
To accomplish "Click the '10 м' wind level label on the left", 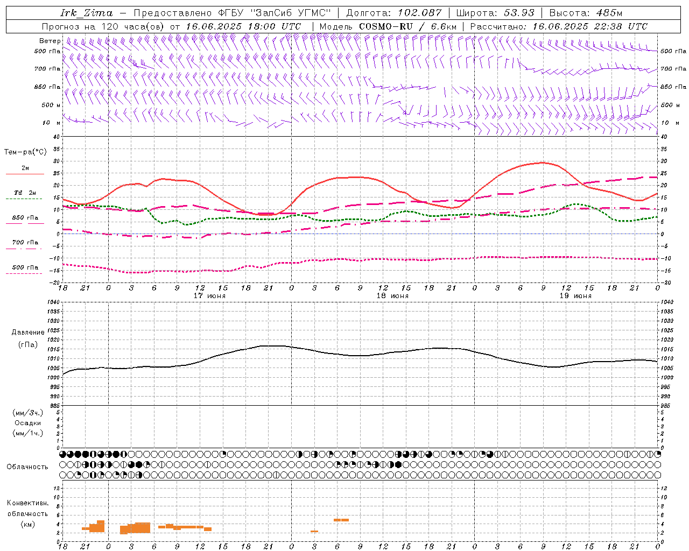I will click(52, 123).
